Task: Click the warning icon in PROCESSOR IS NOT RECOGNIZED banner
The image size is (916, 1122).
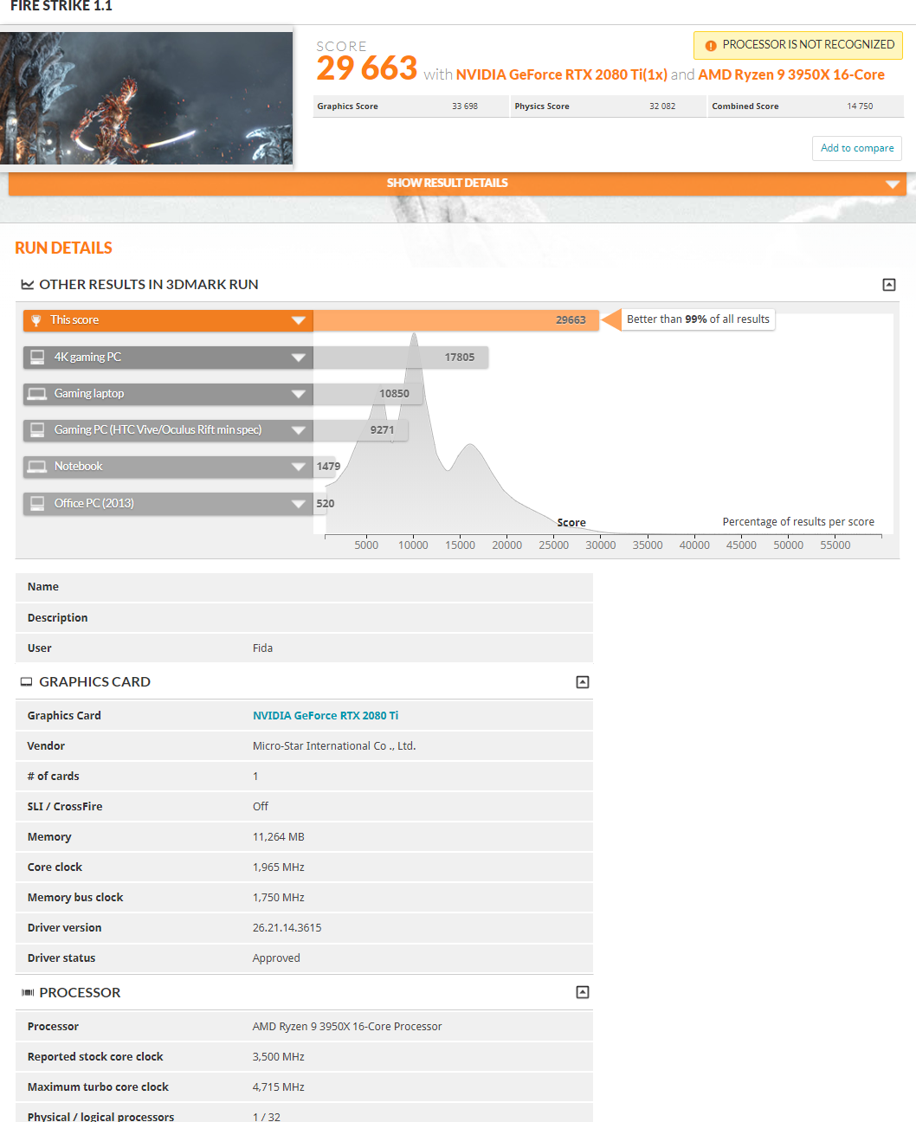Action: [x=710, y=45]
